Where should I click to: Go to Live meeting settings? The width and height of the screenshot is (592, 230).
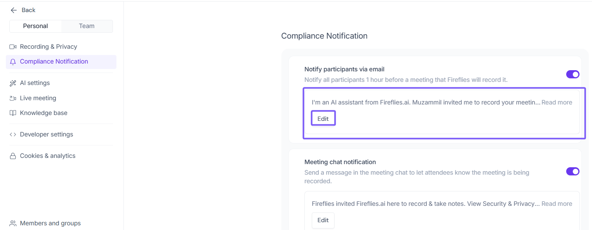click(38, 98)
